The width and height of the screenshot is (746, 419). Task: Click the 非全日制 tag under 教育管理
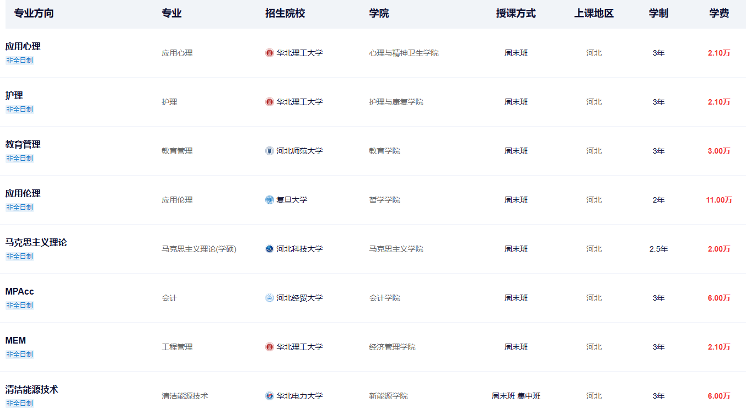point(20,159)
